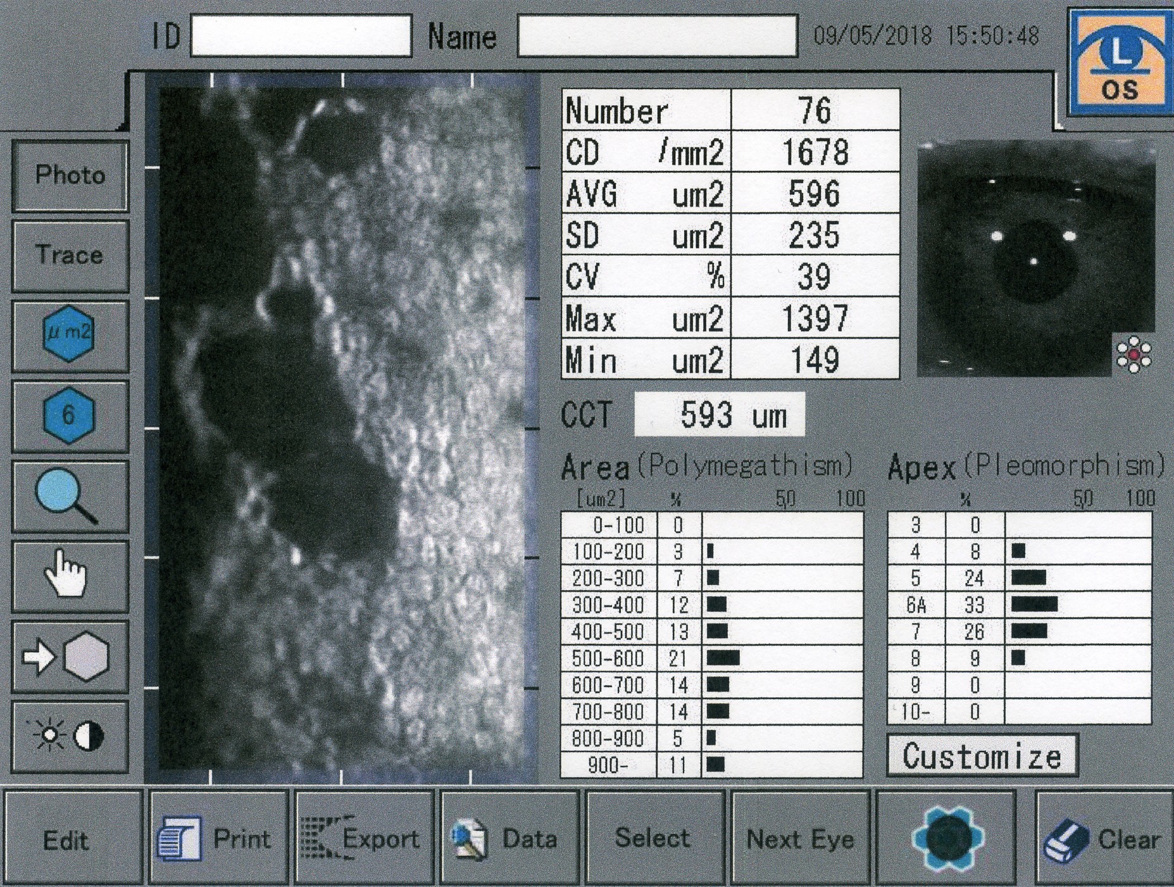Click the arrow-to-hexagon conversion icon
The image size is (1174, 887).
(x=69, y=657)
